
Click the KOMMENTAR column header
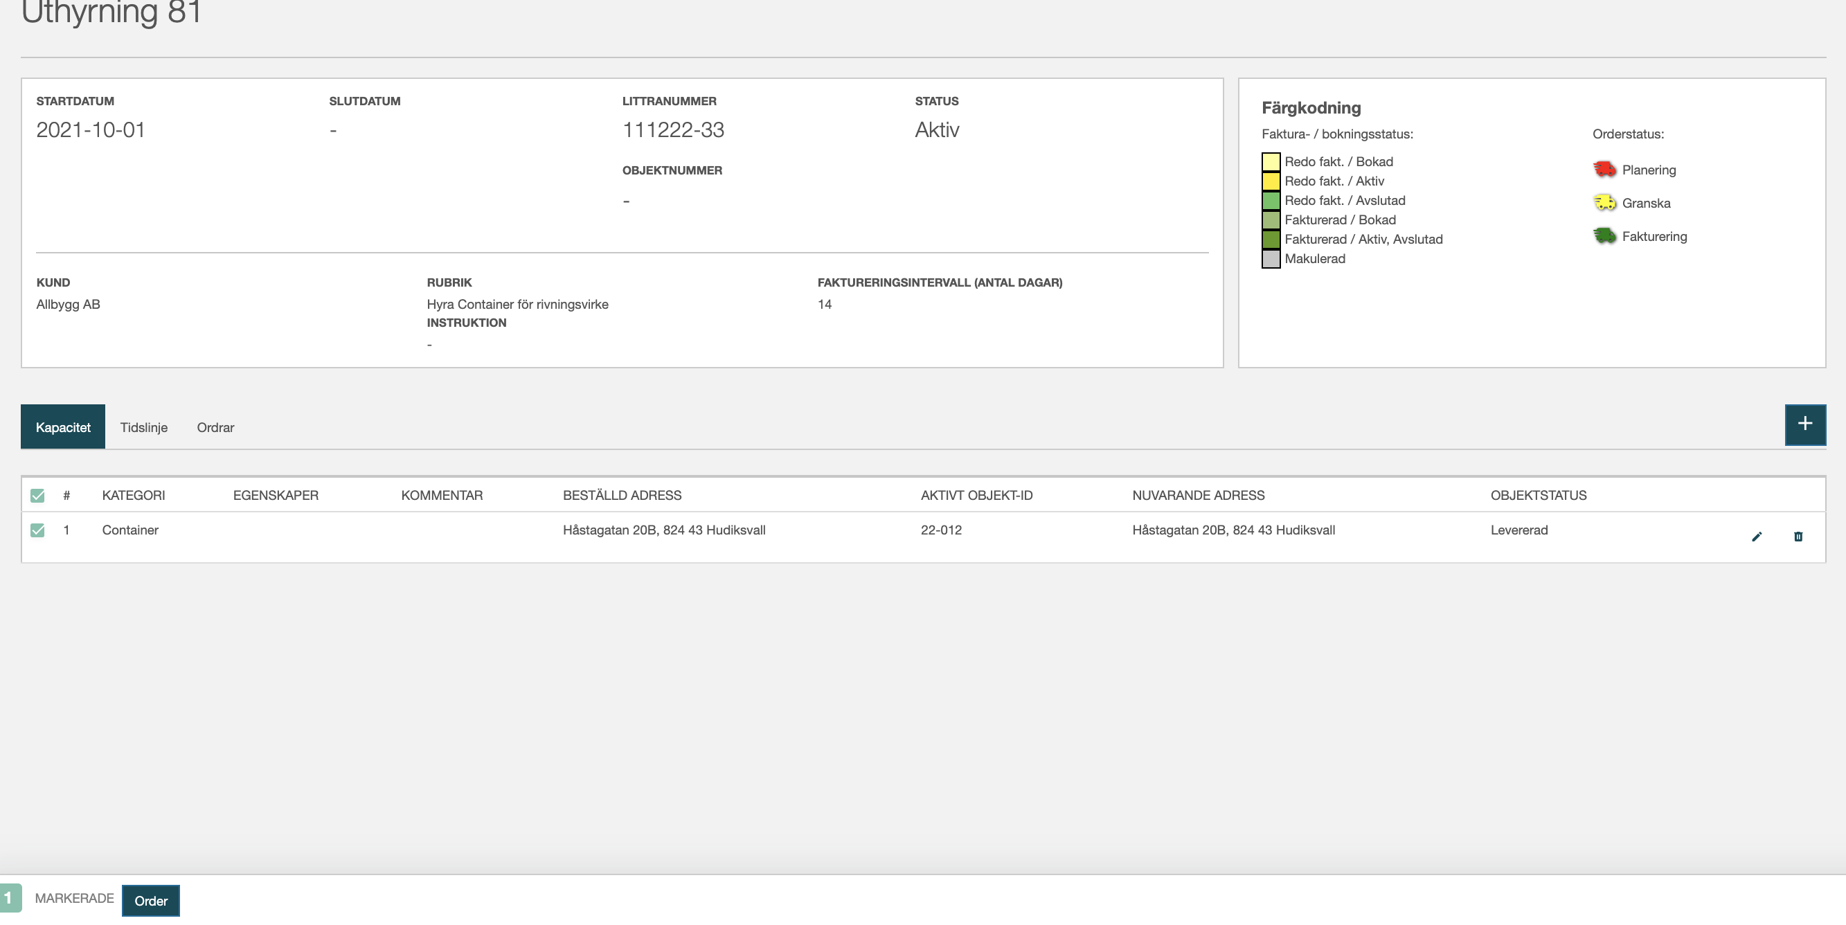tap(442, 495)
